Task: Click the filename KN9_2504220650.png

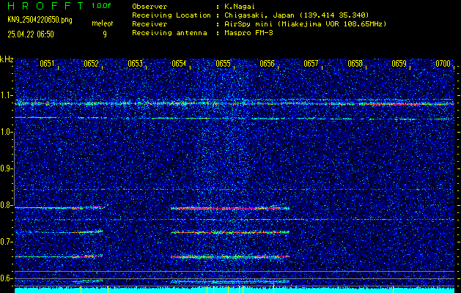Action: coord(40,20)
